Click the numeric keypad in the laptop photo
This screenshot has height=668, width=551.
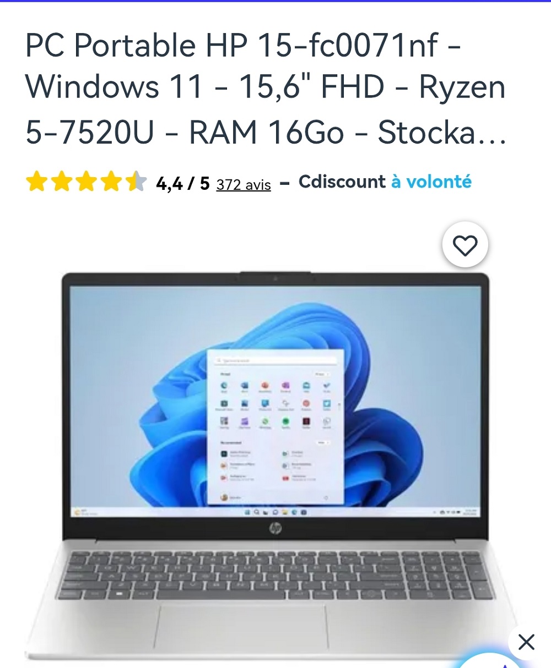(x=446, y=573)
